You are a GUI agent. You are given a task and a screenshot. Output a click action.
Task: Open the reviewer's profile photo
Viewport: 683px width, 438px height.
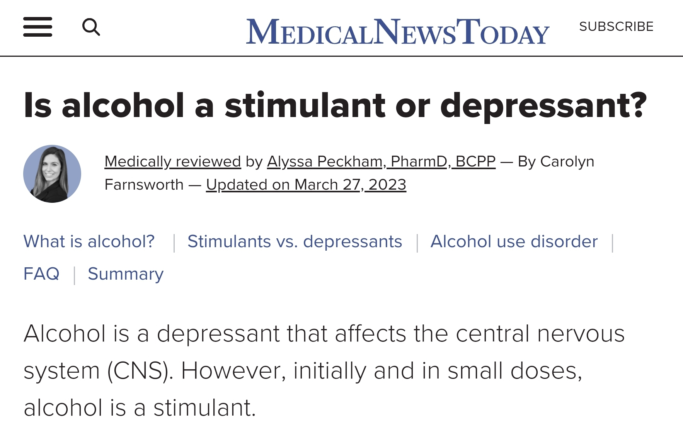tap(52, 174)
